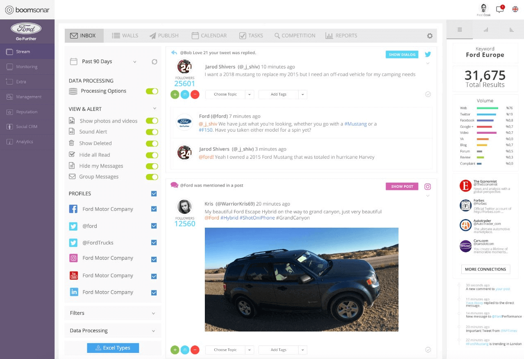Open the #Mustang hashtag link
This screenshot has height=359, width=524.
click(355, 124)
